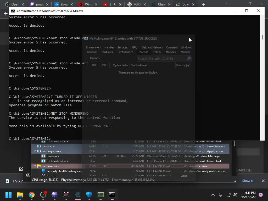Image resolution: width=268 pixels, height=201 pixels.
Task: Collapse the explorer.exe tree node
Action: [x=35, y=166]
